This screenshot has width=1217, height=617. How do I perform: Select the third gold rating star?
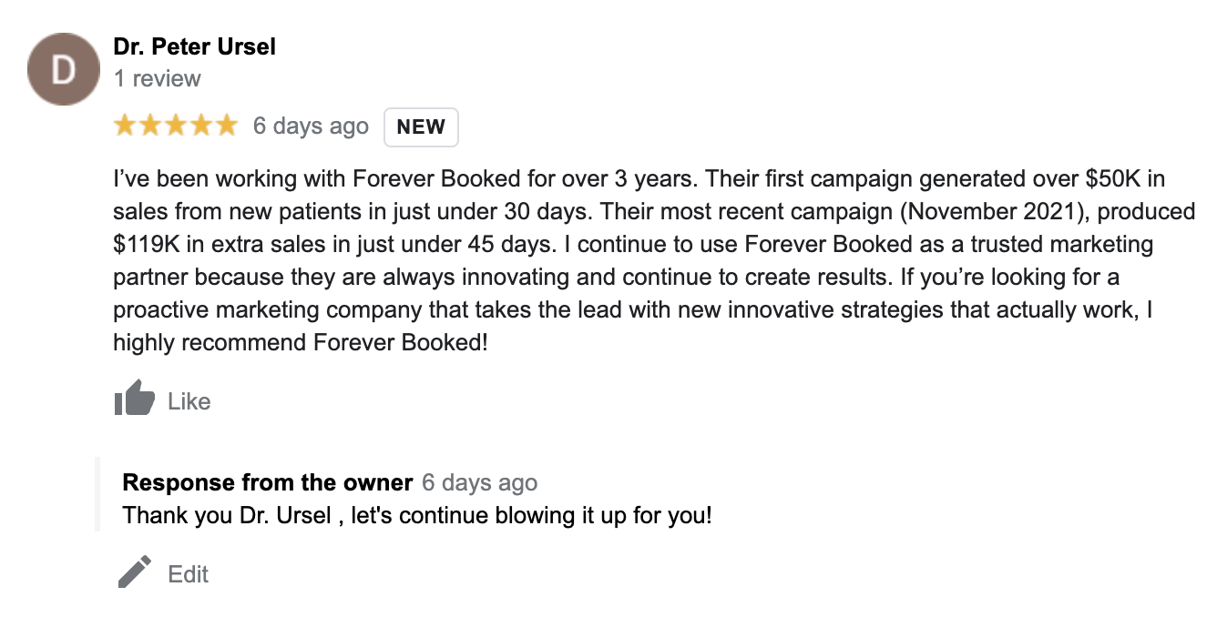[x=175, y=126]
